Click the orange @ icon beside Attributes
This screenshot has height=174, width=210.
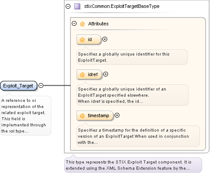point(82,24)
